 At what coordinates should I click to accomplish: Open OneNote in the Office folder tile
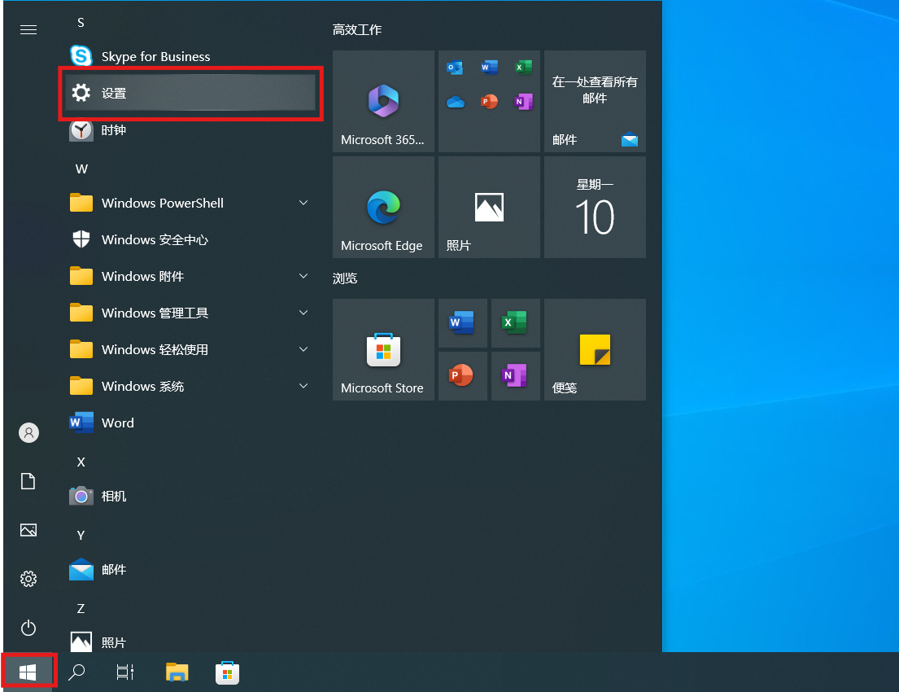[523, 102]
